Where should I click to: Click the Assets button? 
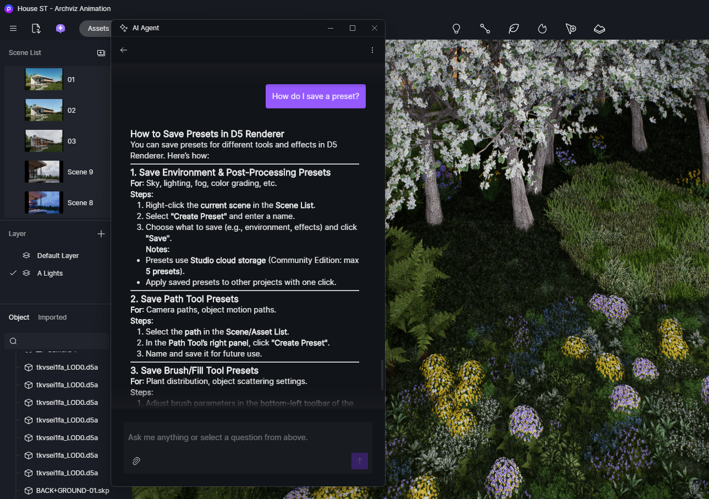(x=98, y=29)
